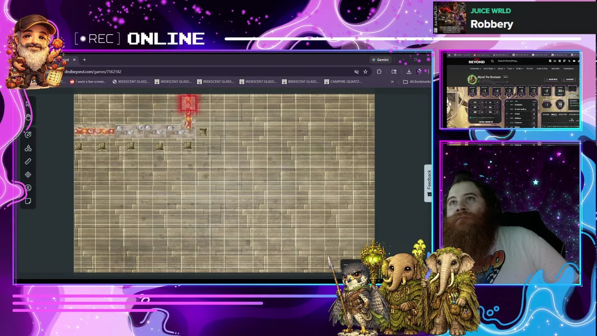The height and width of the screenshot is (336, 597).
Task: Open Marketplace in character sheet window
Action: [x=569, y=69]
